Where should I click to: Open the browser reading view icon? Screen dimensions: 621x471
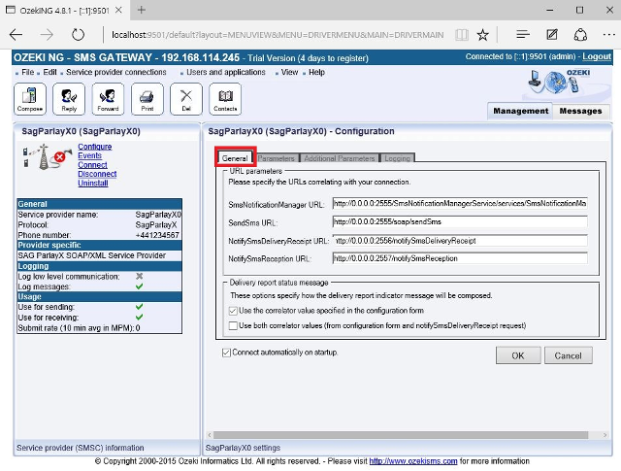[462, 35]
